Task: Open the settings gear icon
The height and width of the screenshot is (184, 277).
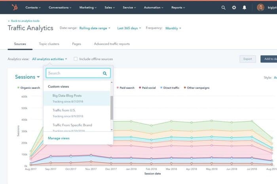Action: (x=234, y=7)
